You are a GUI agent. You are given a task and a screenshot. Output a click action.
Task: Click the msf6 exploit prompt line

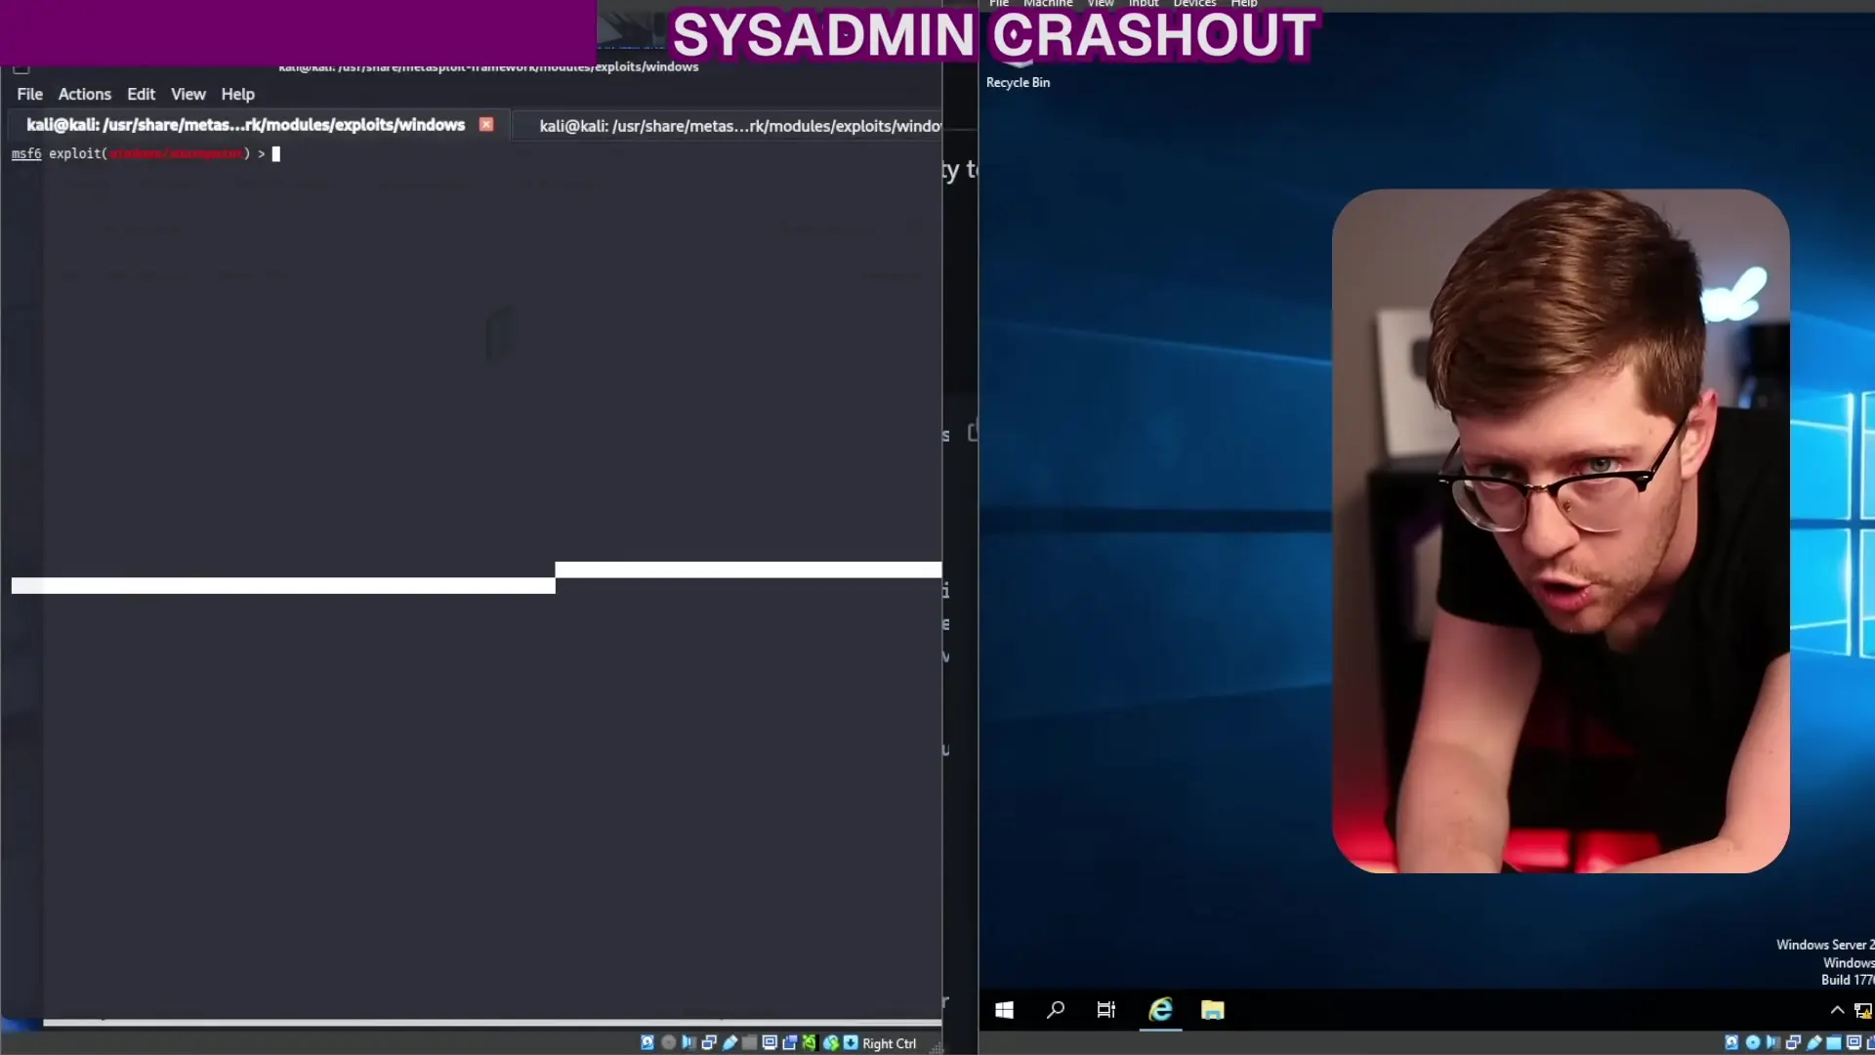146,153
